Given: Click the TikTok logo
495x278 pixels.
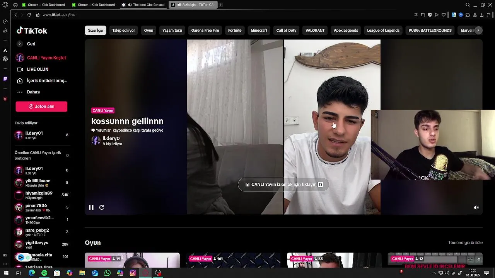Looking at the screenshot, I should coord(32,31).
